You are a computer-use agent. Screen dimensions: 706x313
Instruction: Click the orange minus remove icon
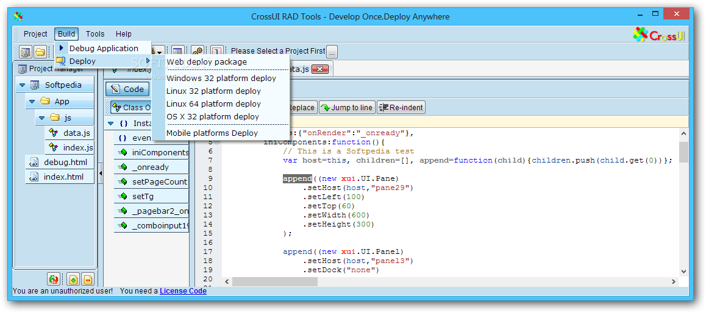pyautogui.click(x=88, y=280)
